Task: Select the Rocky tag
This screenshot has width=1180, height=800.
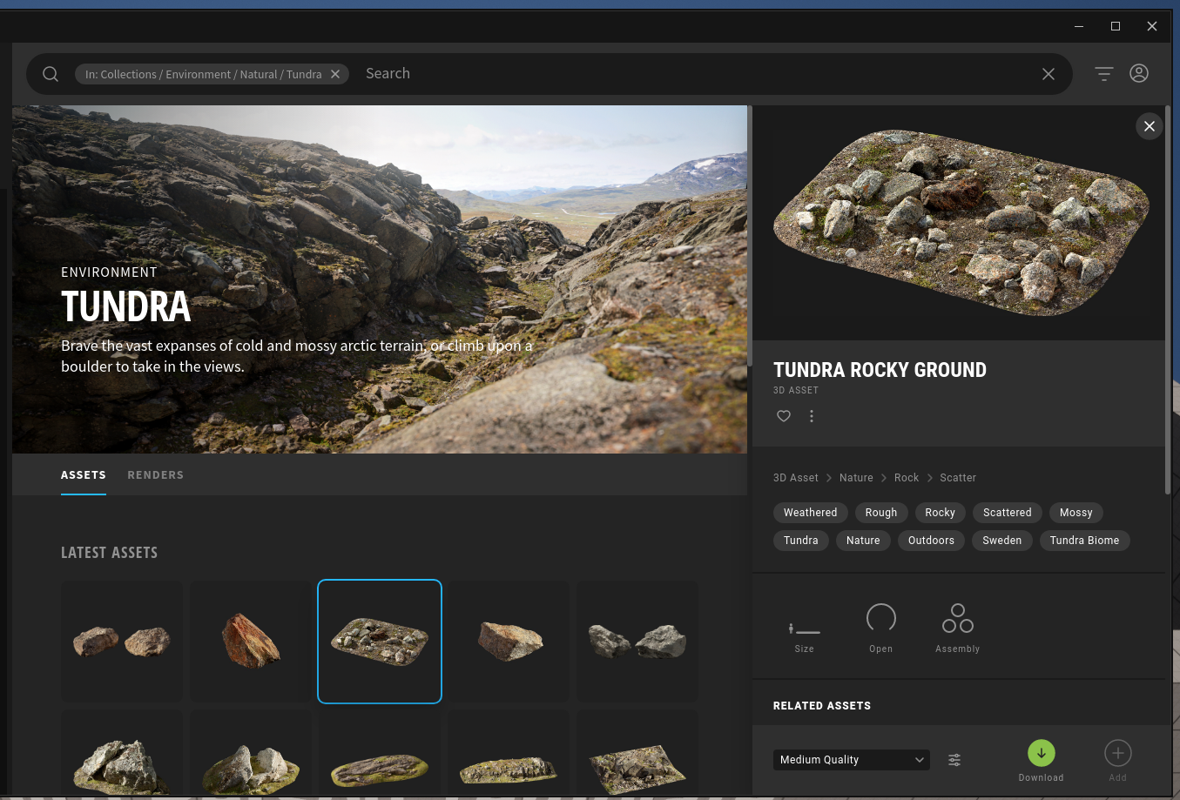Action: (x=941, y=513)
